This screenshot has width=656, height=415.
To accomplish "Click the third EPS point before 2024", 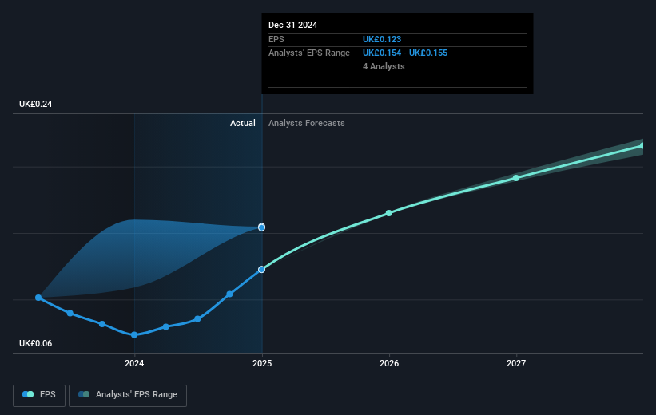I will pyautogui.click(x=102, y=324).
